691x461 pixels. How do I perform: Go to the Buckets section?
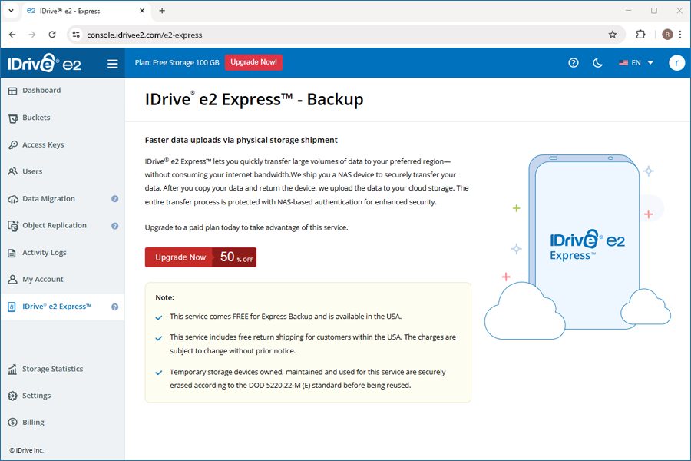coord(63,118)
